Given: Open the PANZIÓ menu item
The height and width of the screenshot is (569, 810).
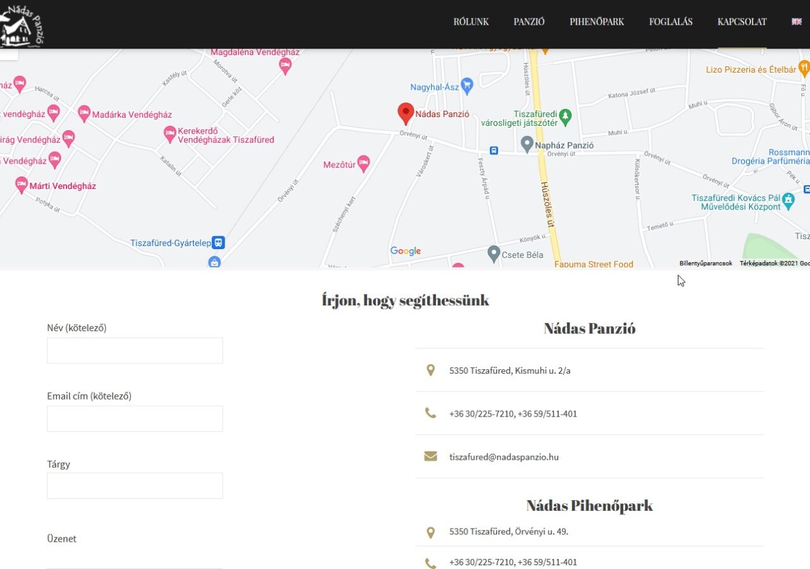Looking at the screenshot, I should pyautogui.click(x=529, y=21).
